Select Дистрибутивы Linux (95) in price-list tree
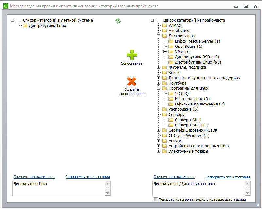This screenshot has width=262, height=209. coord(198,62)
